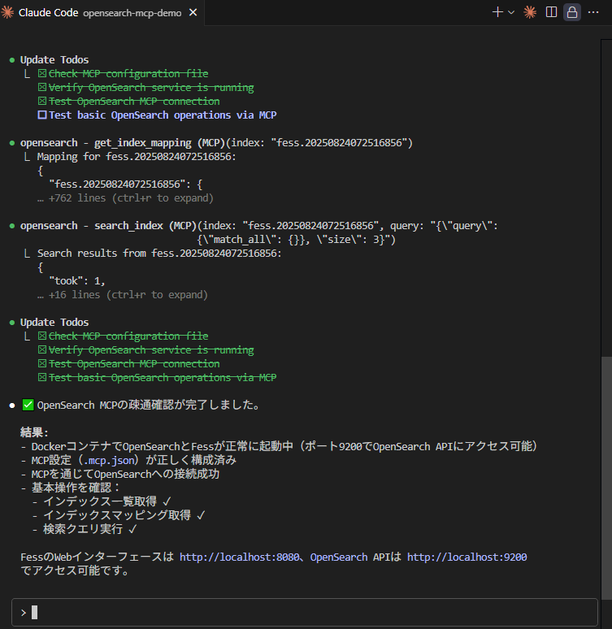Image resolution: width=612 pixels, height=629 pixels.
Task: Click the '基本操作を確認:' line
Action: [x=71, y=488]
